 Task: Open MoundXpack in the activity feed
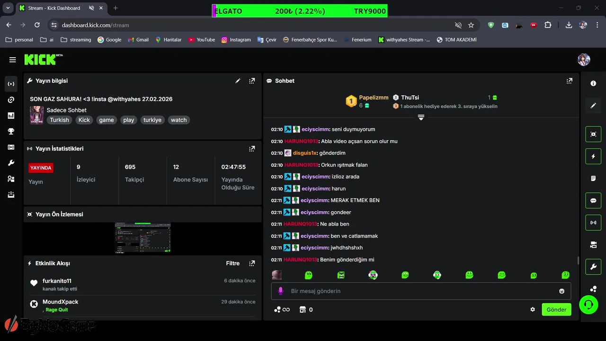coord(60,302)
